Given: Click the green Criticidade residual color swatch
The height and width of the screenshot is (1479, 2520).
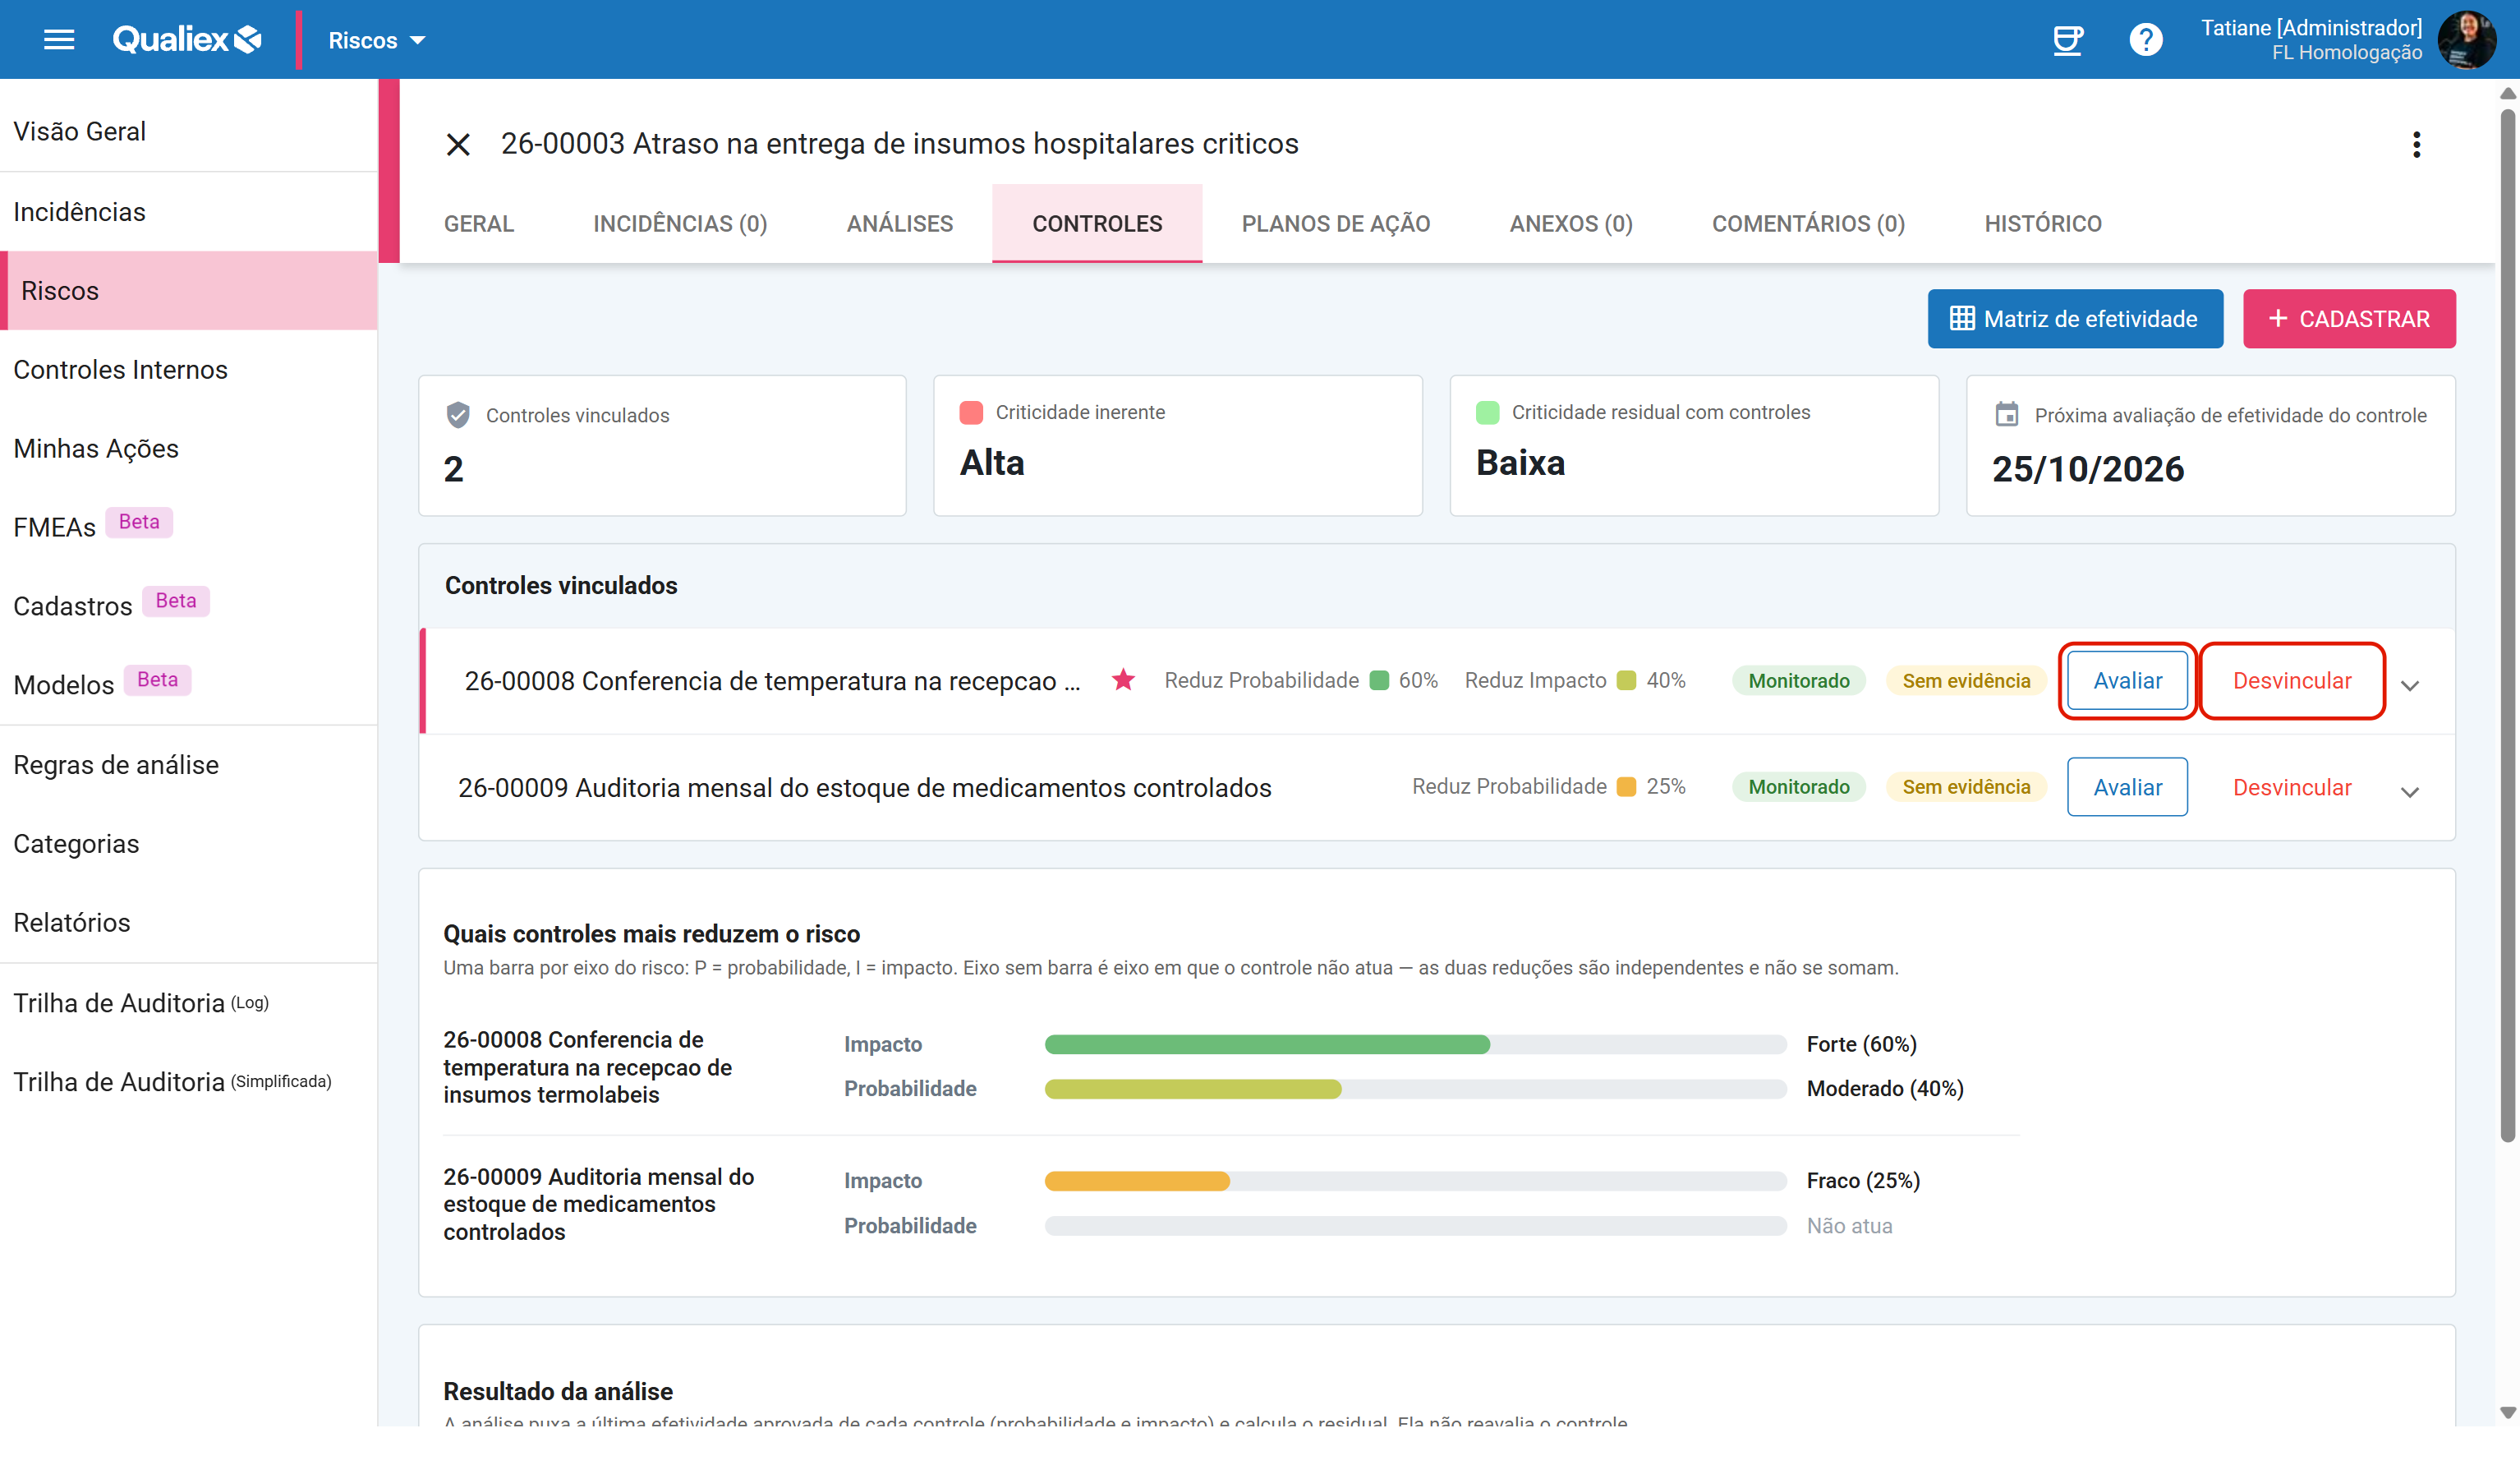Looking at the screenshot, I should (x=1487, y=412).
